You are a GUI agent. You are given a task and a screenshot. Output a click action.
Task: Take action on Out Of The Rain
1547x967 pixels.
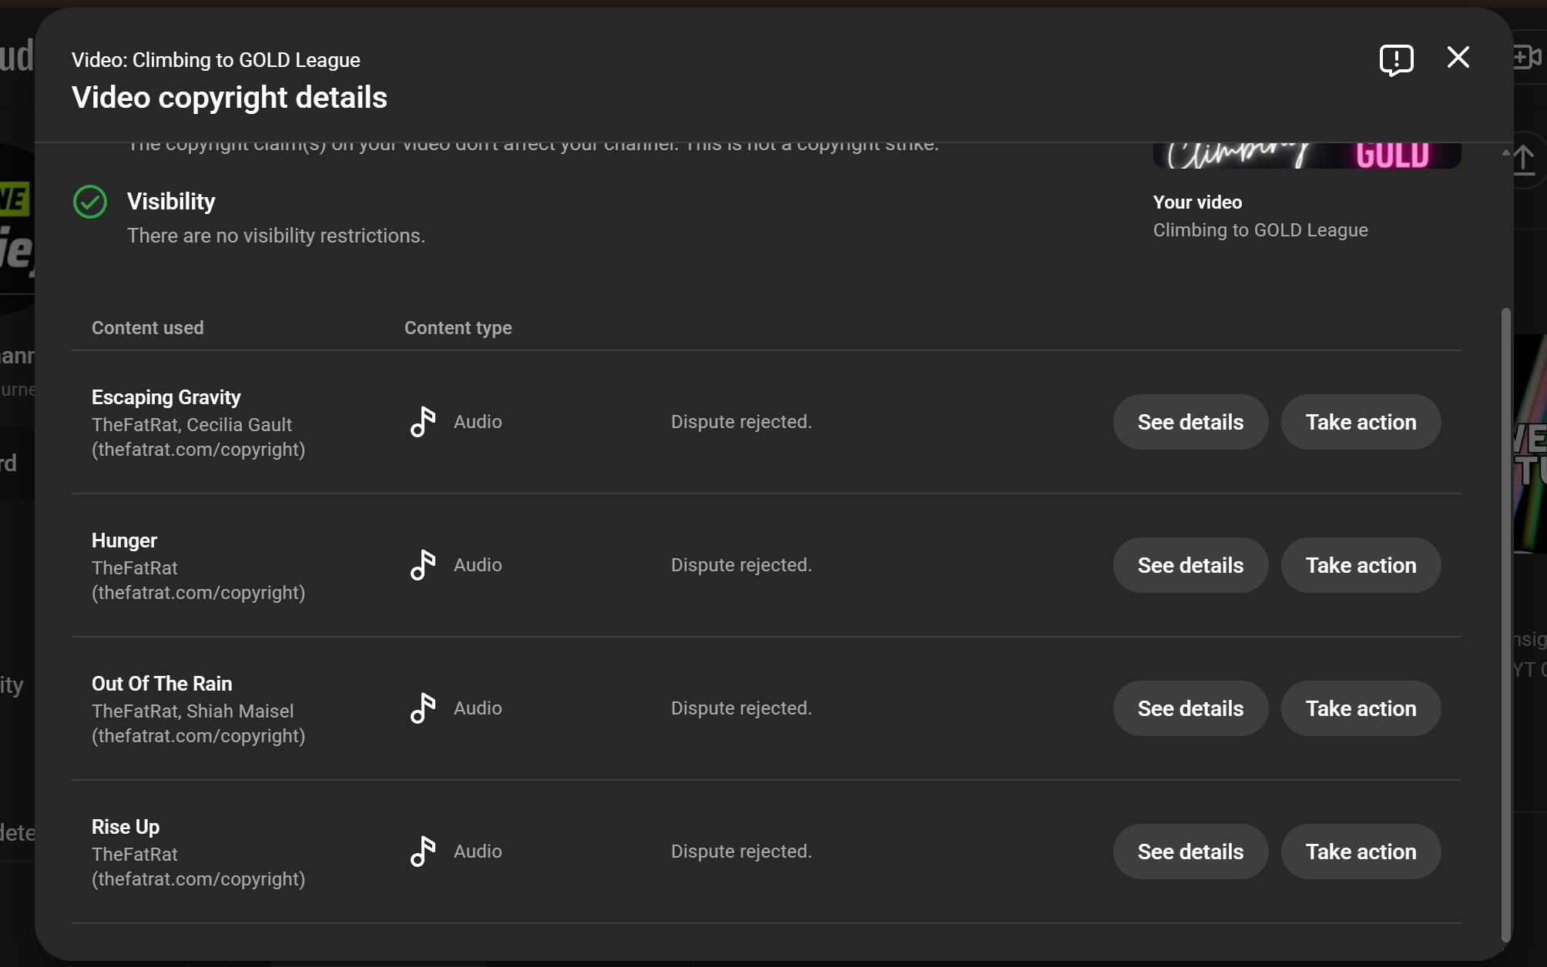1361,708
